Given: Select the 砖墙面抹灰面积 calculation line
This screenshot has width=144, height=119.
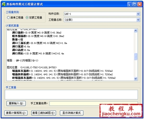Looking at the screenshot, I should (x=64, y=78).
